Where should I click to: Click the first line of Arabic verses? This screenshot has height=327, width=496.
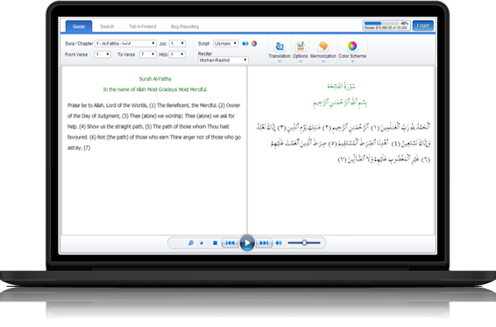click(x=344, y=127)
